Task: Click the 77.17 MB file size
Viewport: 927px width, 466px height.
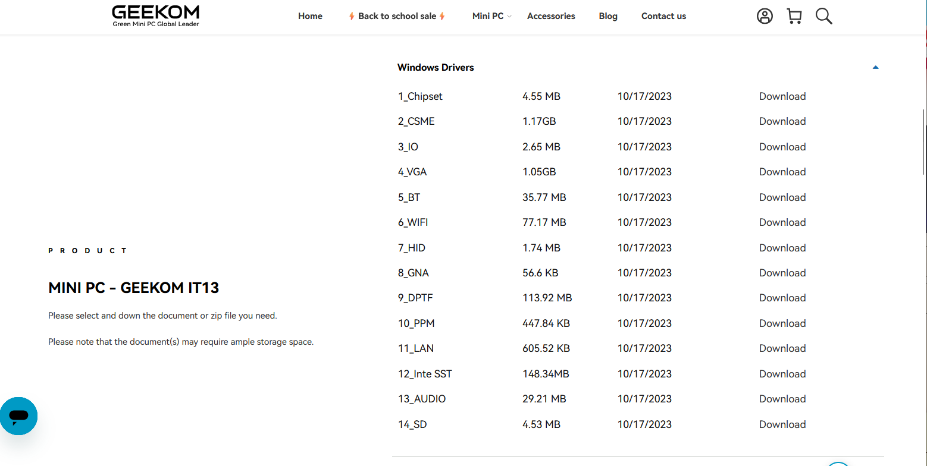Action: [x=544, y=222]
